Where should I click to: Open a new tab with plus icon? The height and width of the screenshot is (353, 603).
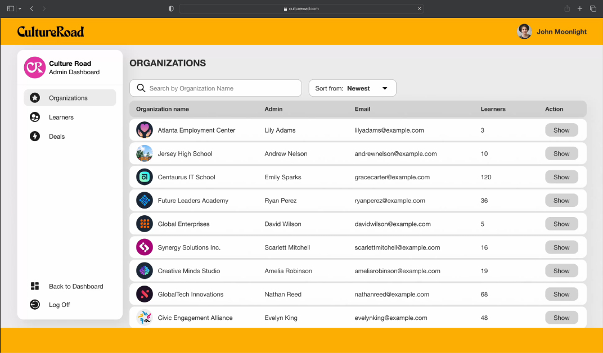coord(580,8)
